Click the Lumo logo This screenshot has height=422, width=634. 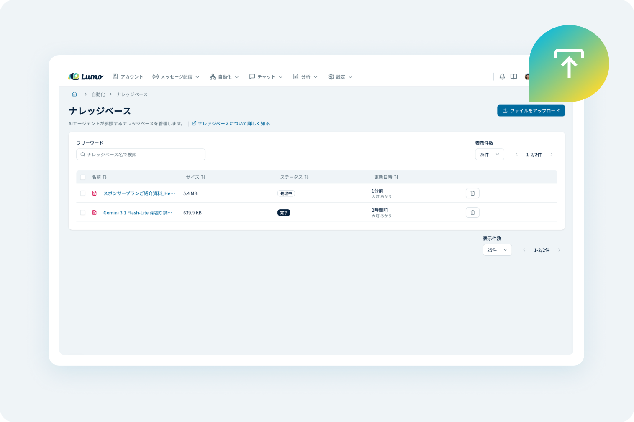[86, 76]
